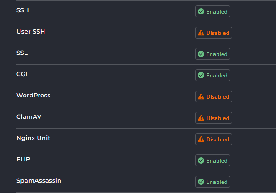Toggle the SSH Enabled status badge

pos(212,11)
